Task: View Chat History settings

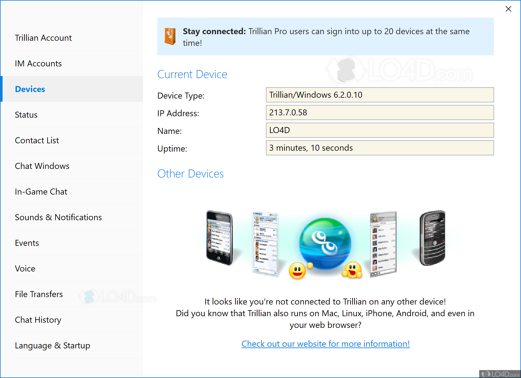Action: (72, 320)
